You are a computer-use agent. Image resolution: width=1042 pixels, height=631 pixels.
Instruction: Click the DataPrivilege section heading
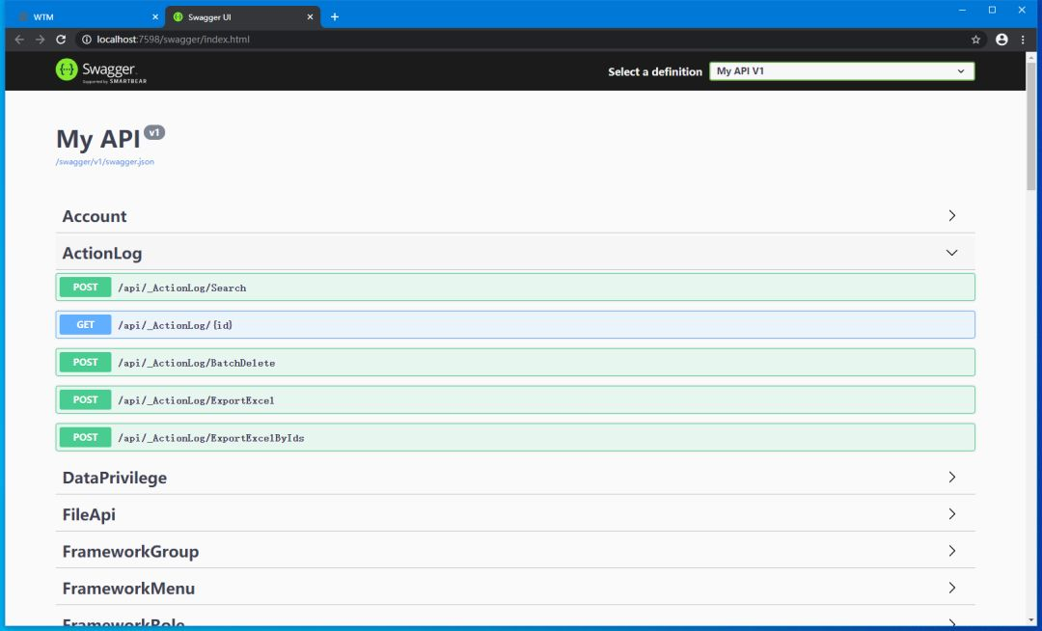click(x=114, y=478)
